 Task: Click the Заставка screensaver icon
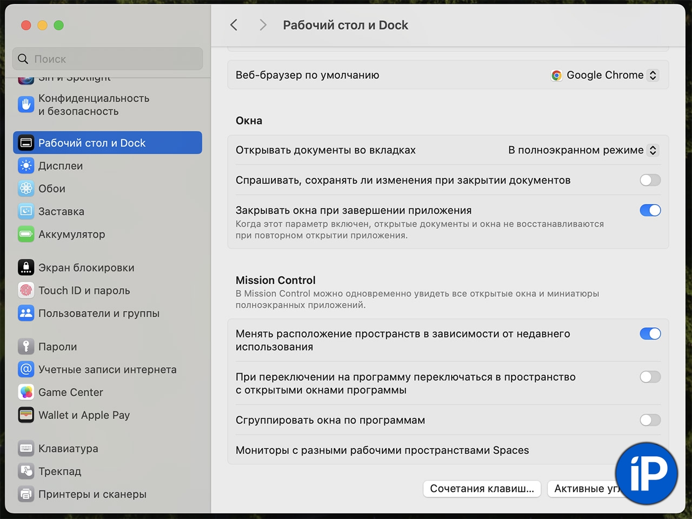tap(26, 211)
